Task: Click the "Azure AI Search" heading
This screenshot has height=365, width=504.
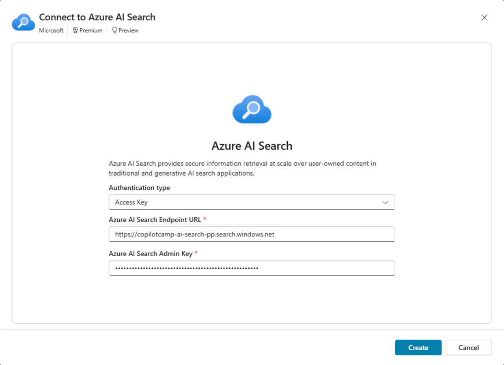Action: click(252, 146)
